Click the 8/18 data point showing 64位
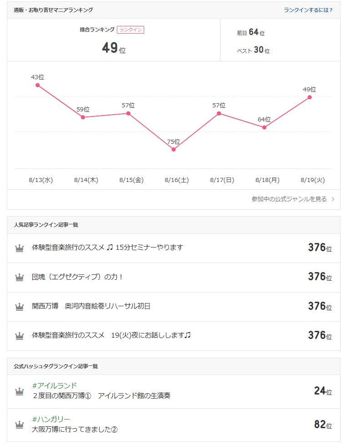Screen dimensions: 346x445 [x=264, y=127]
